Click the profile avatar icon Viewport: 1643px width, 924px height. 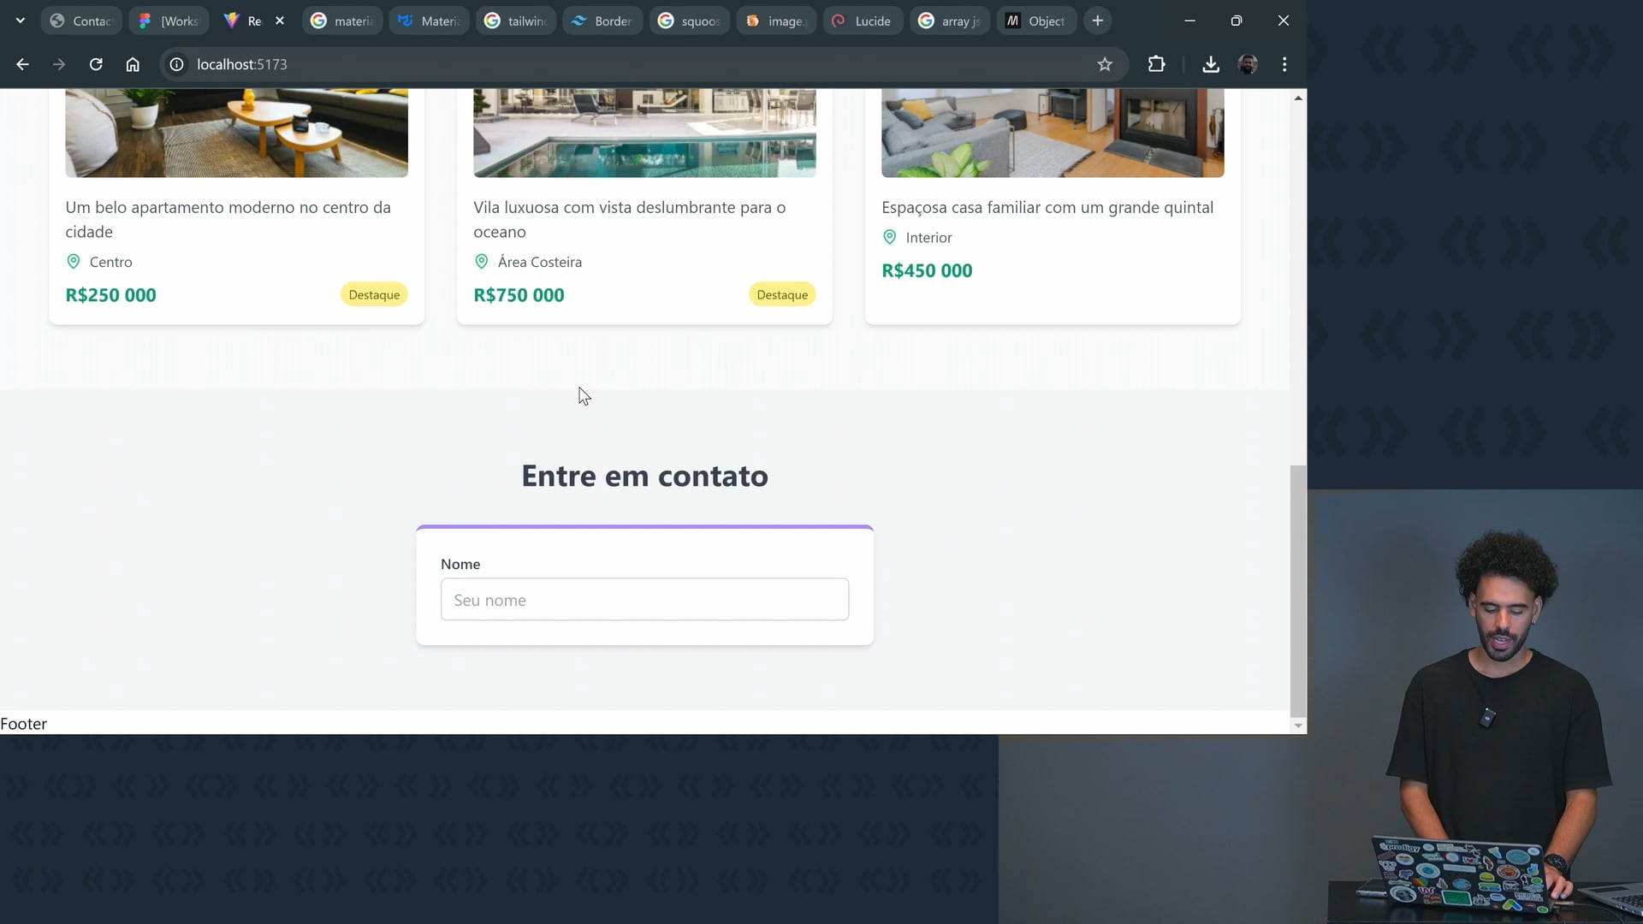click(x=1248, y=64)
